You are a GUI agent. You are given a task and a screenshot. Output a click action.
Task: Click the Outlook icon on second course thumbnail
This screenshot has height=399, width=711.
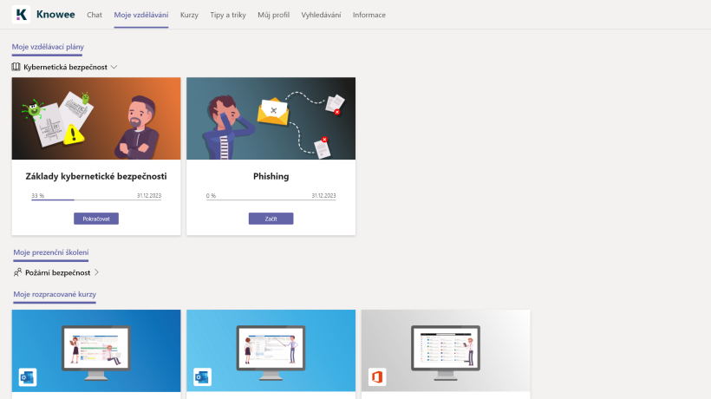[x=203, y=377]
